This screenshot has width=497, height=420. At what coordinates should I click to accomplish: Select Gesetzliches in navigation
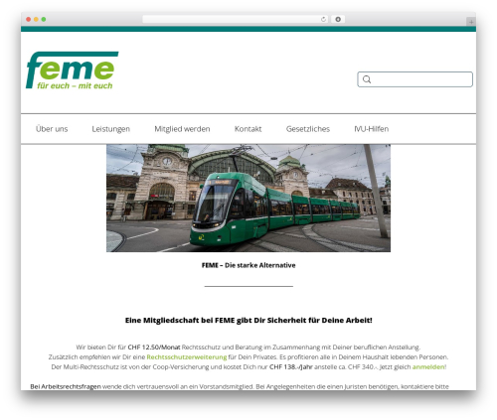tap(308, 129)
